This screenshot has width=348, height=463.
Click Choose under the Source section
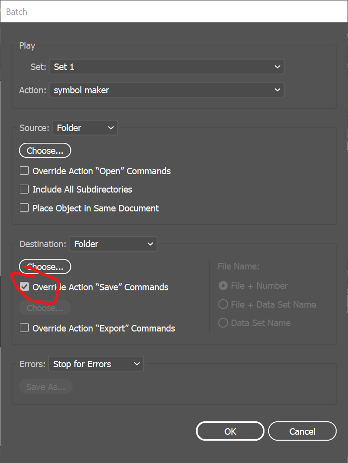coord(45,150)
